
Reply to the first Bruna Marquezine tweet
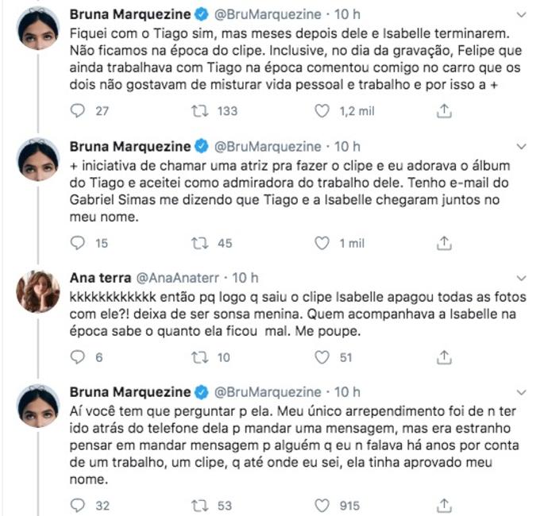tap(77, 111)
